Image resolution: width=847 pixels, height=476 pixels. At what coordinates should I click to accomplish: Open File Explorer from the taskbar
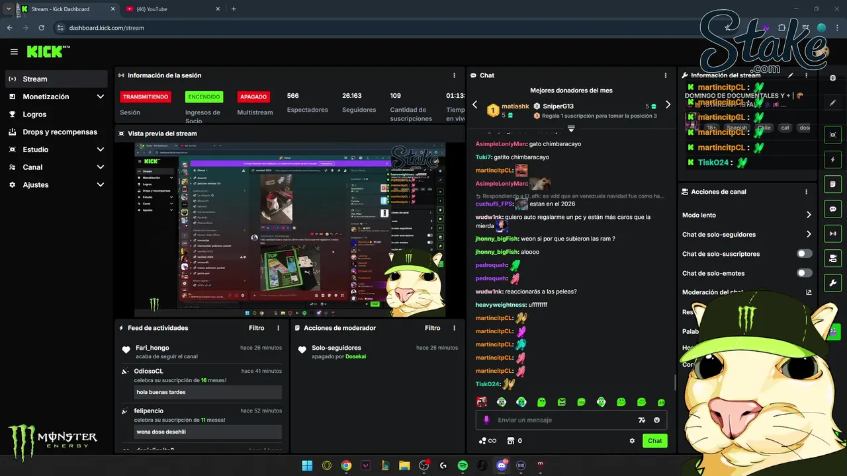[x=404, y=465]
